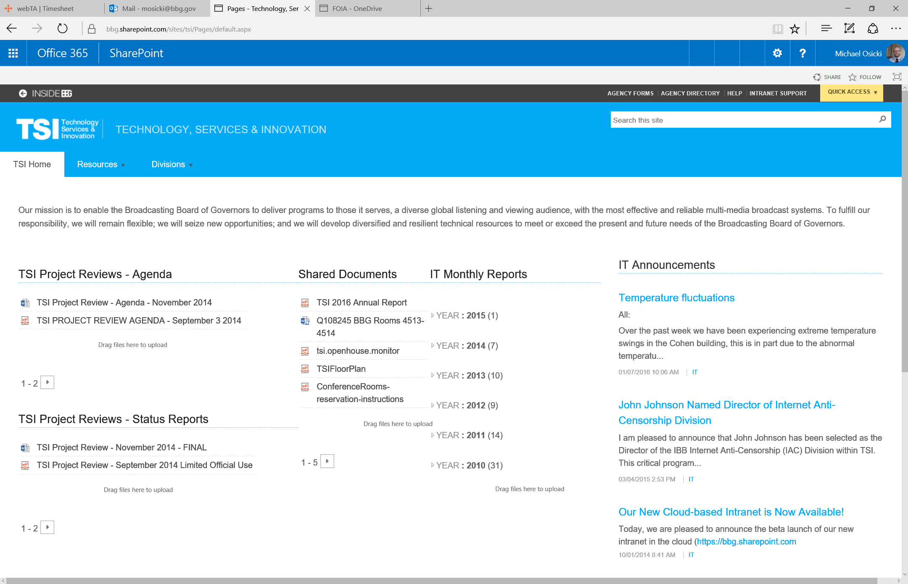Image resolution: width=908 pixels, height=584 pixels.
Task: Click Word icon beside Q108245 BBG Rooms
Action: pyautogui.click(x=305, y=321)
